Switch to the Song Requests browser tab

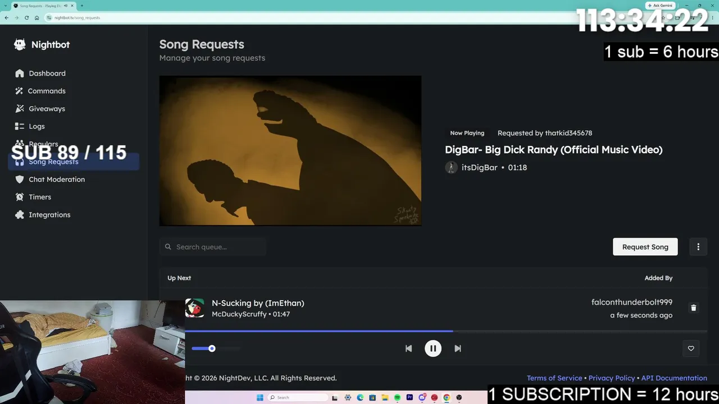point(43,6)
